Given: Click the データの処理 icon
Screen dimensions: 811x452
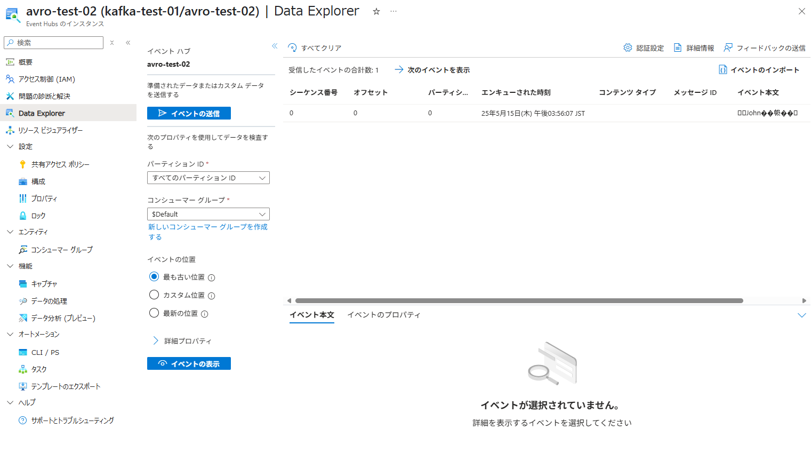Looking at the screenshot, I should [22, 301].
